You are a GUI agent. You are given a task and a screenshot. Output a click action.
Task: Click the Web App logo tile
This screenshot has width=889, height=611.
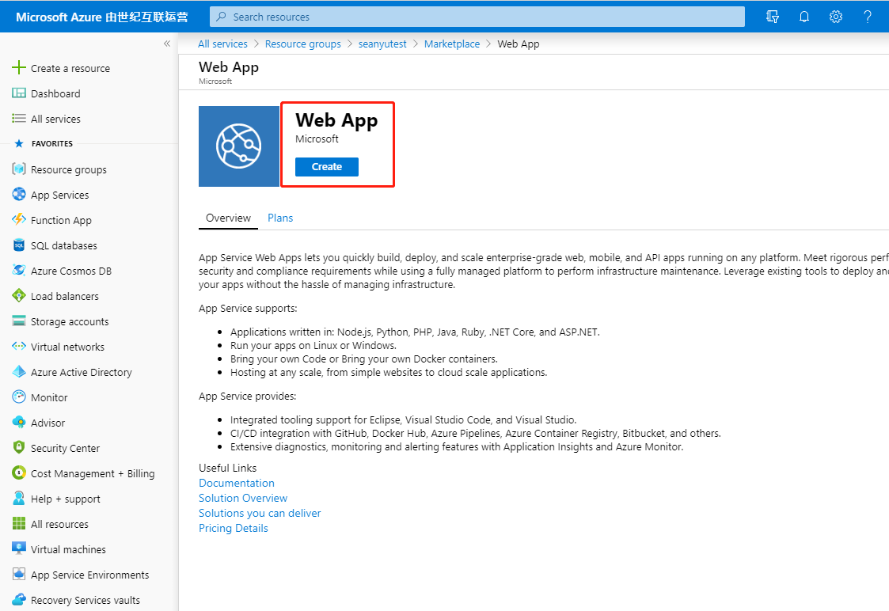coord(239,146)
